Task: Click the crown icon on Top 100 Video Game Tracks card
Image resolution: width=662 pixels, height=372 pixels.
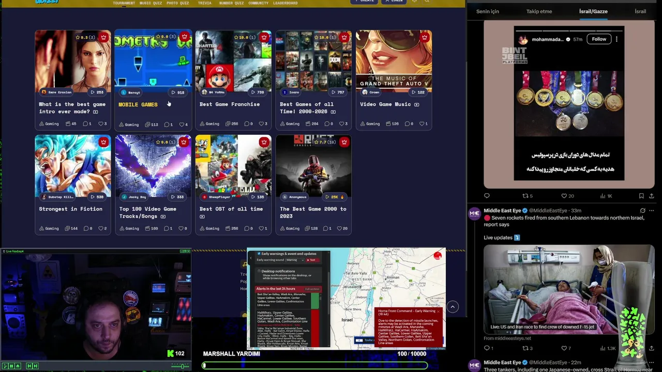Action: [x=184, y=142]
